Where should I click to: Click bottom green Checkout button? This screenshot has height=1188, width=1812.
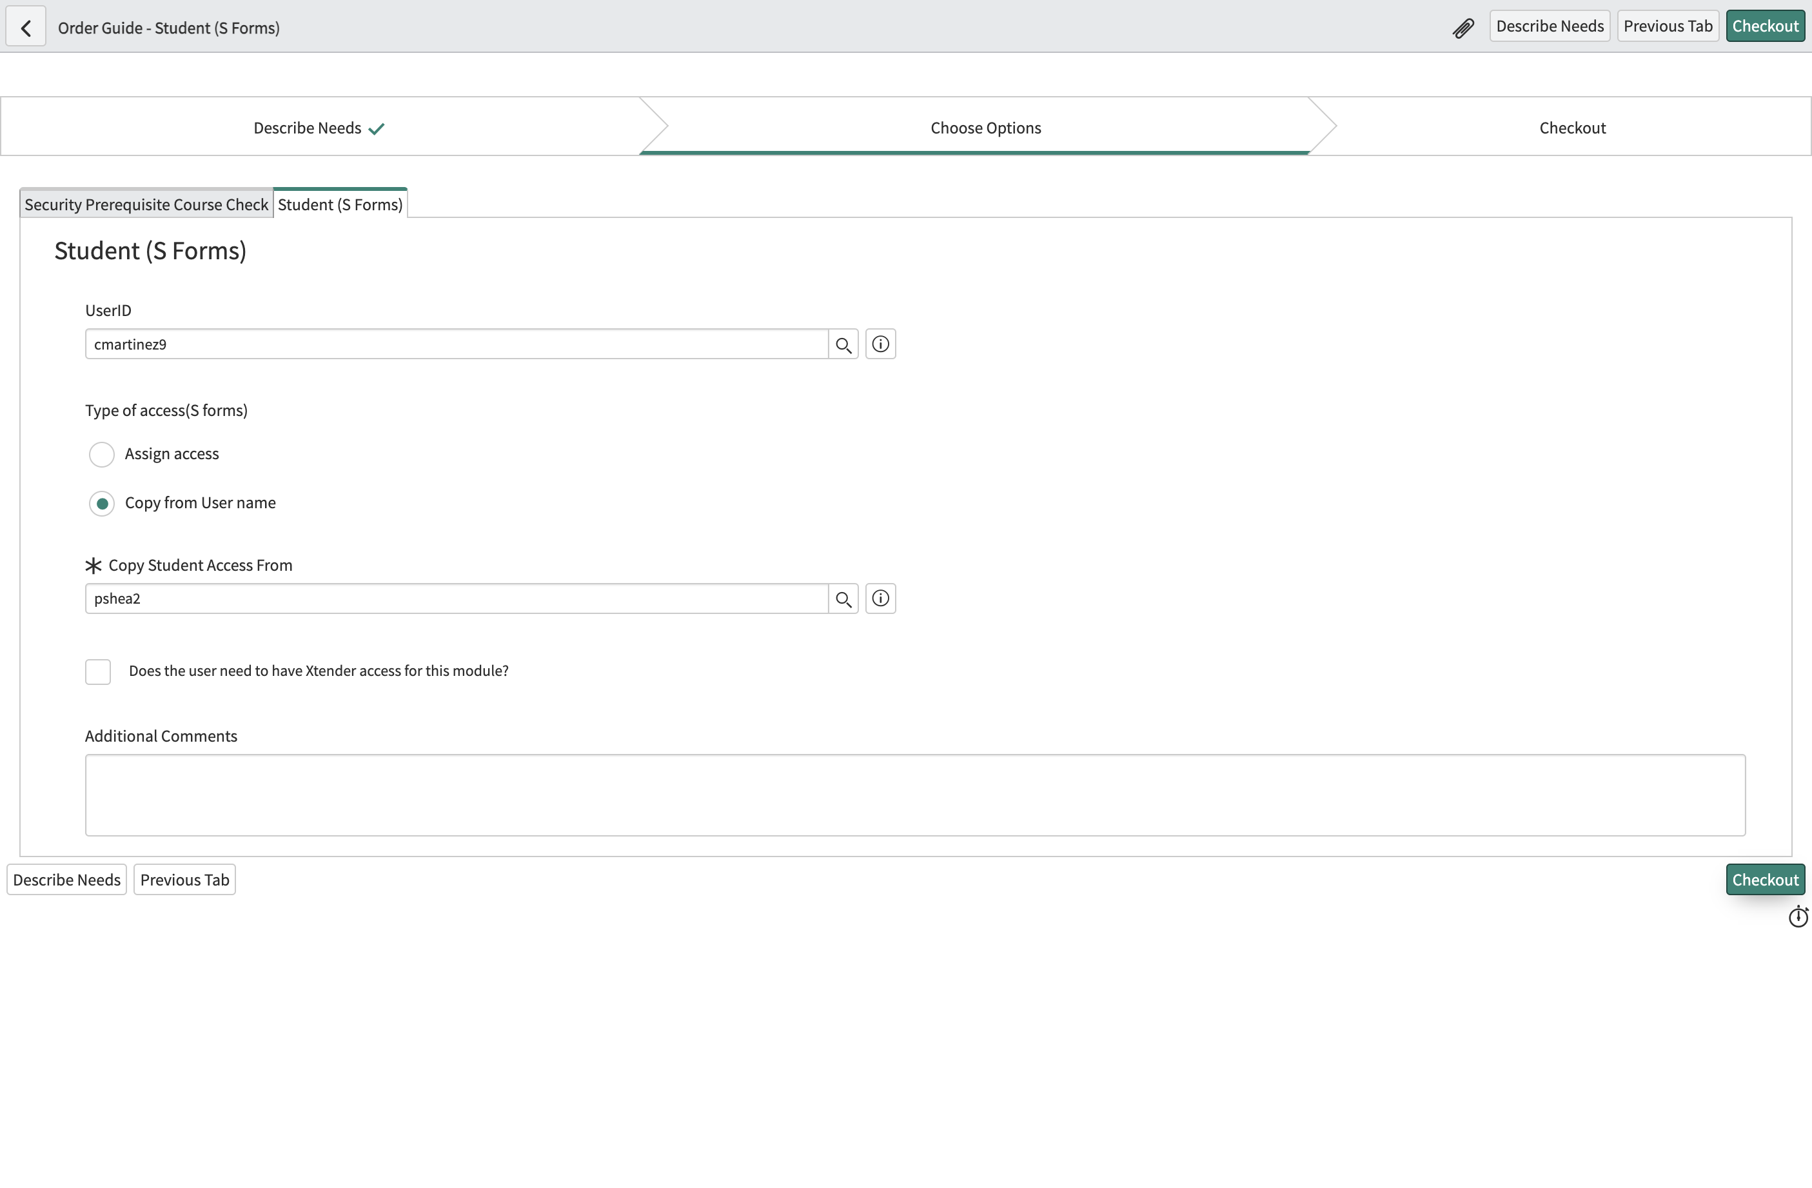coord(1765,880)
